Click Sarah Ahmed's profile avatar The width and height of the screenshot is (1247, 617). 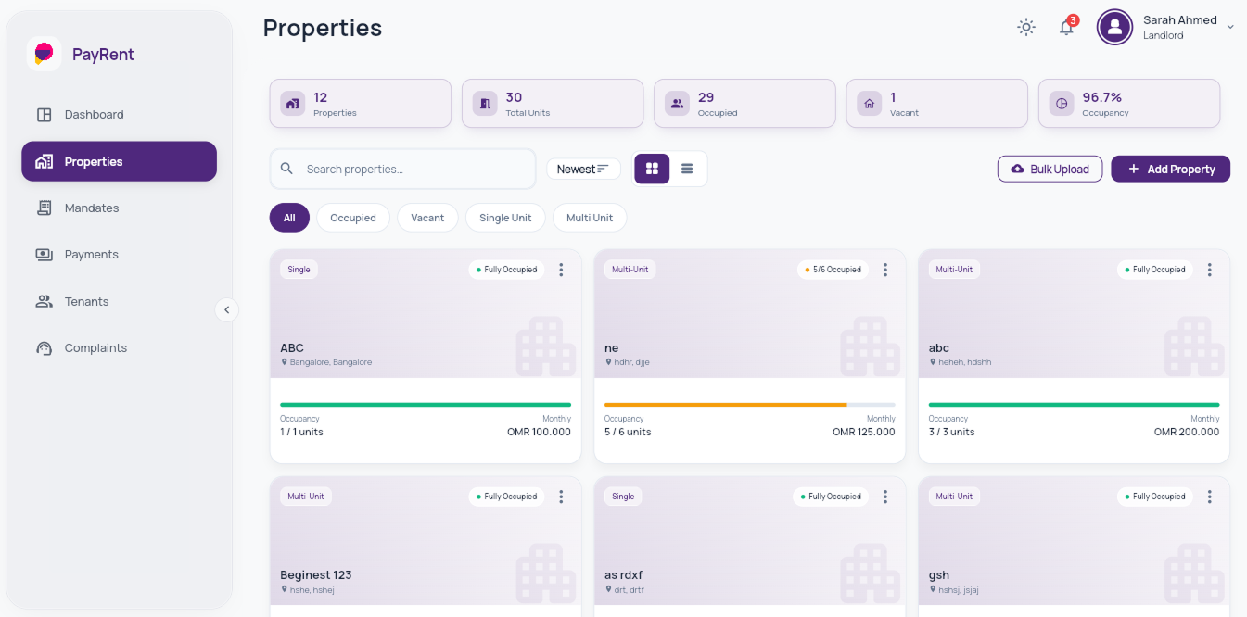pos(1114,27)
